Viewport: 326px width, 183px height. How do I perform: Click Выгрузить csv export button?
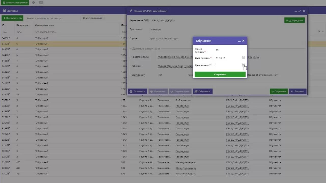coord(12,18)
